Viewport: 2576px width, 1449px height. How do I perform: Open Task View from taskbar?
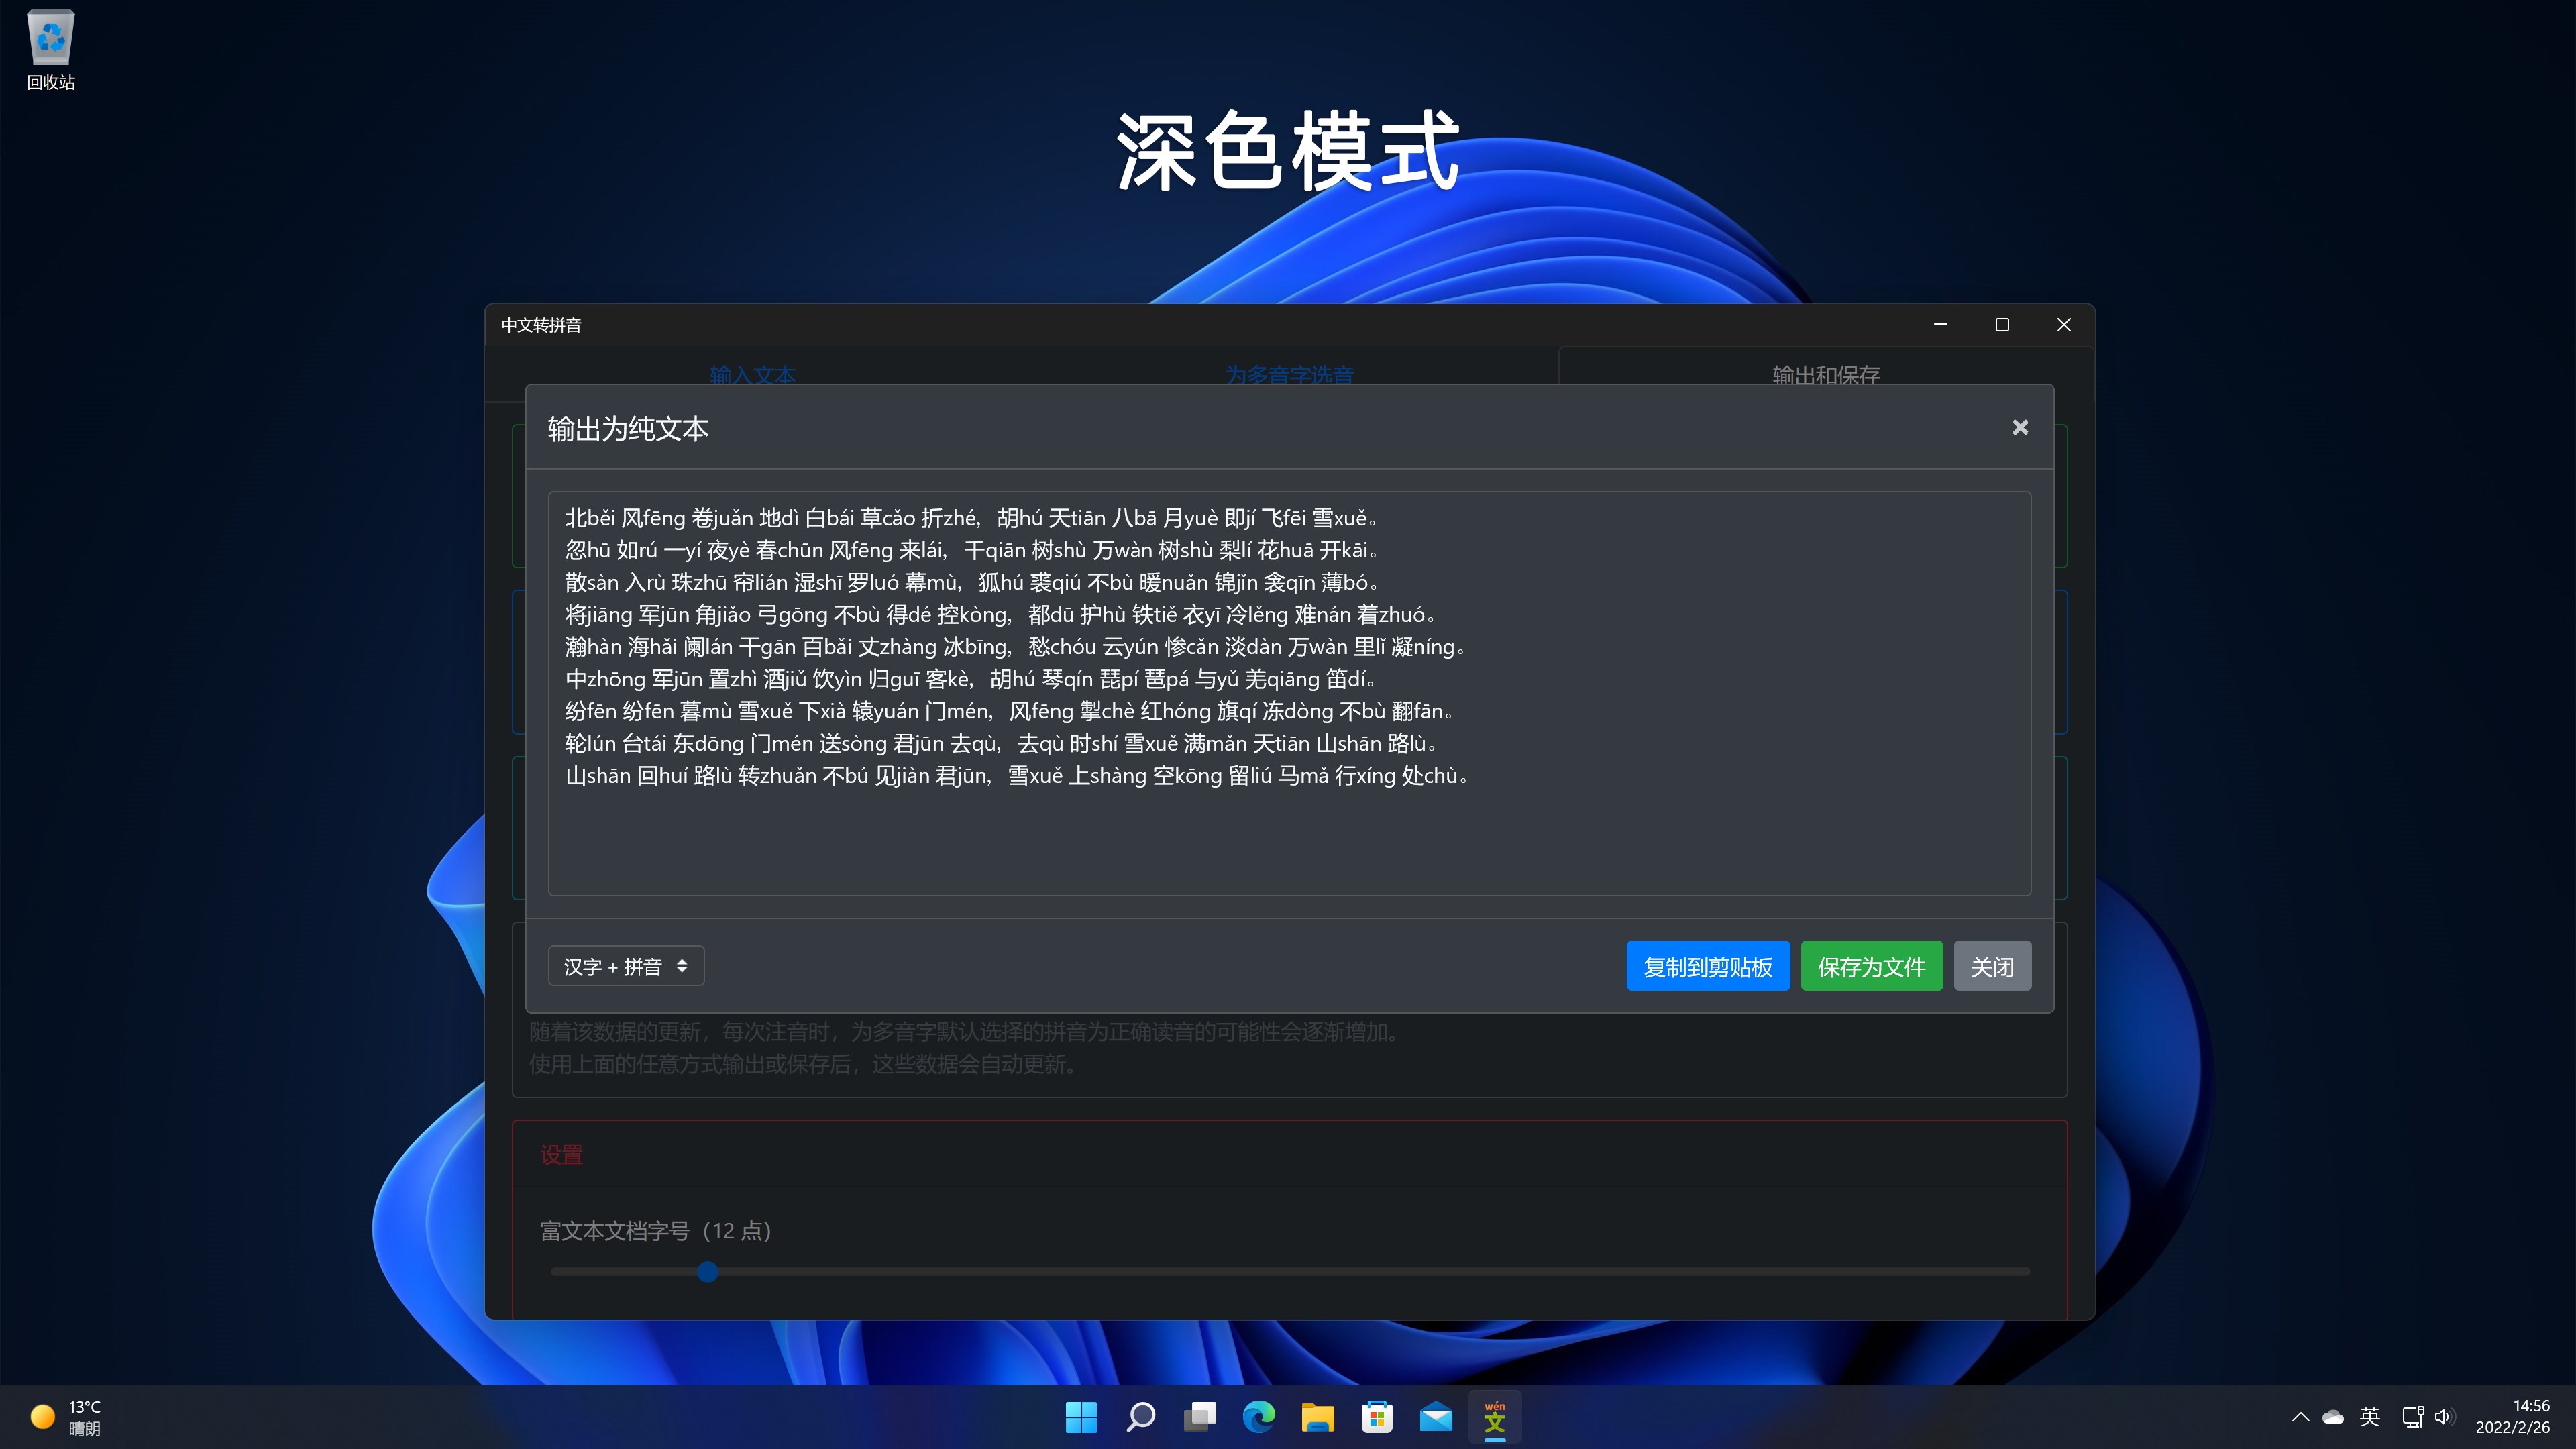[1199, 1416]
